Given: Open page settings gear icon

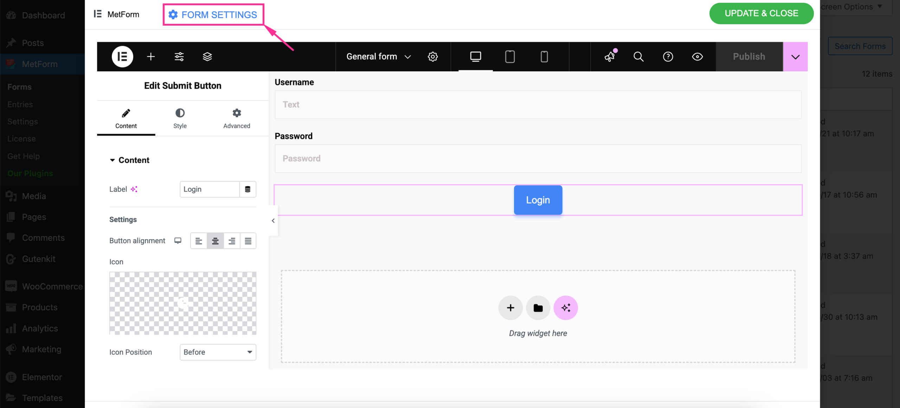Looking at the screenshot, I should click(433, 57).
